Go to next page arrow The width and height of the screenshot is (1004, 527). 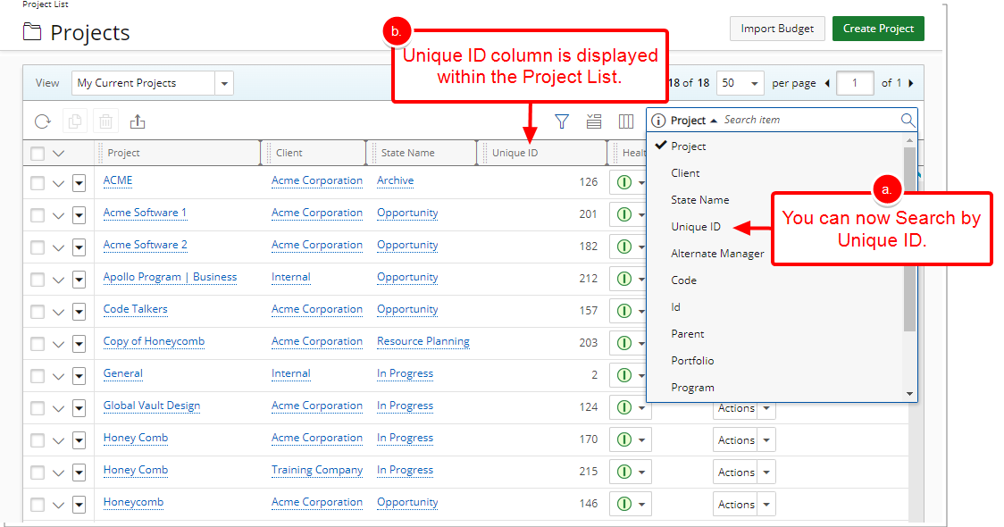click(911, 83)
